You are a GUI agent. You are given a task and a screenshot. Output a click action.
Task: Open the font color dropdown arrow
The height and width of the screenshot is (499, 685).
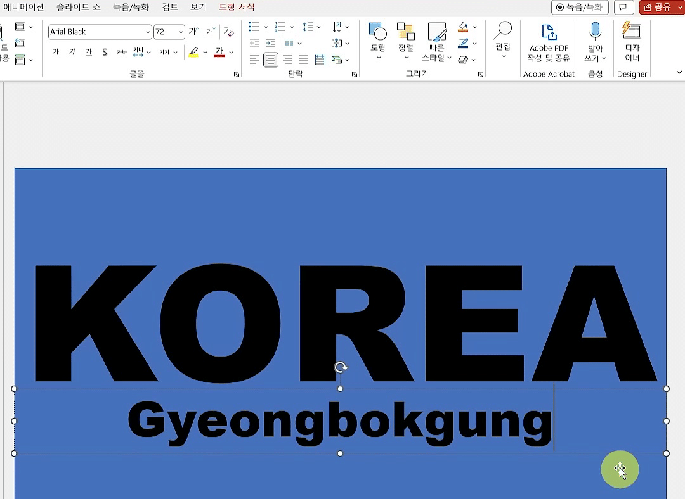231,53
